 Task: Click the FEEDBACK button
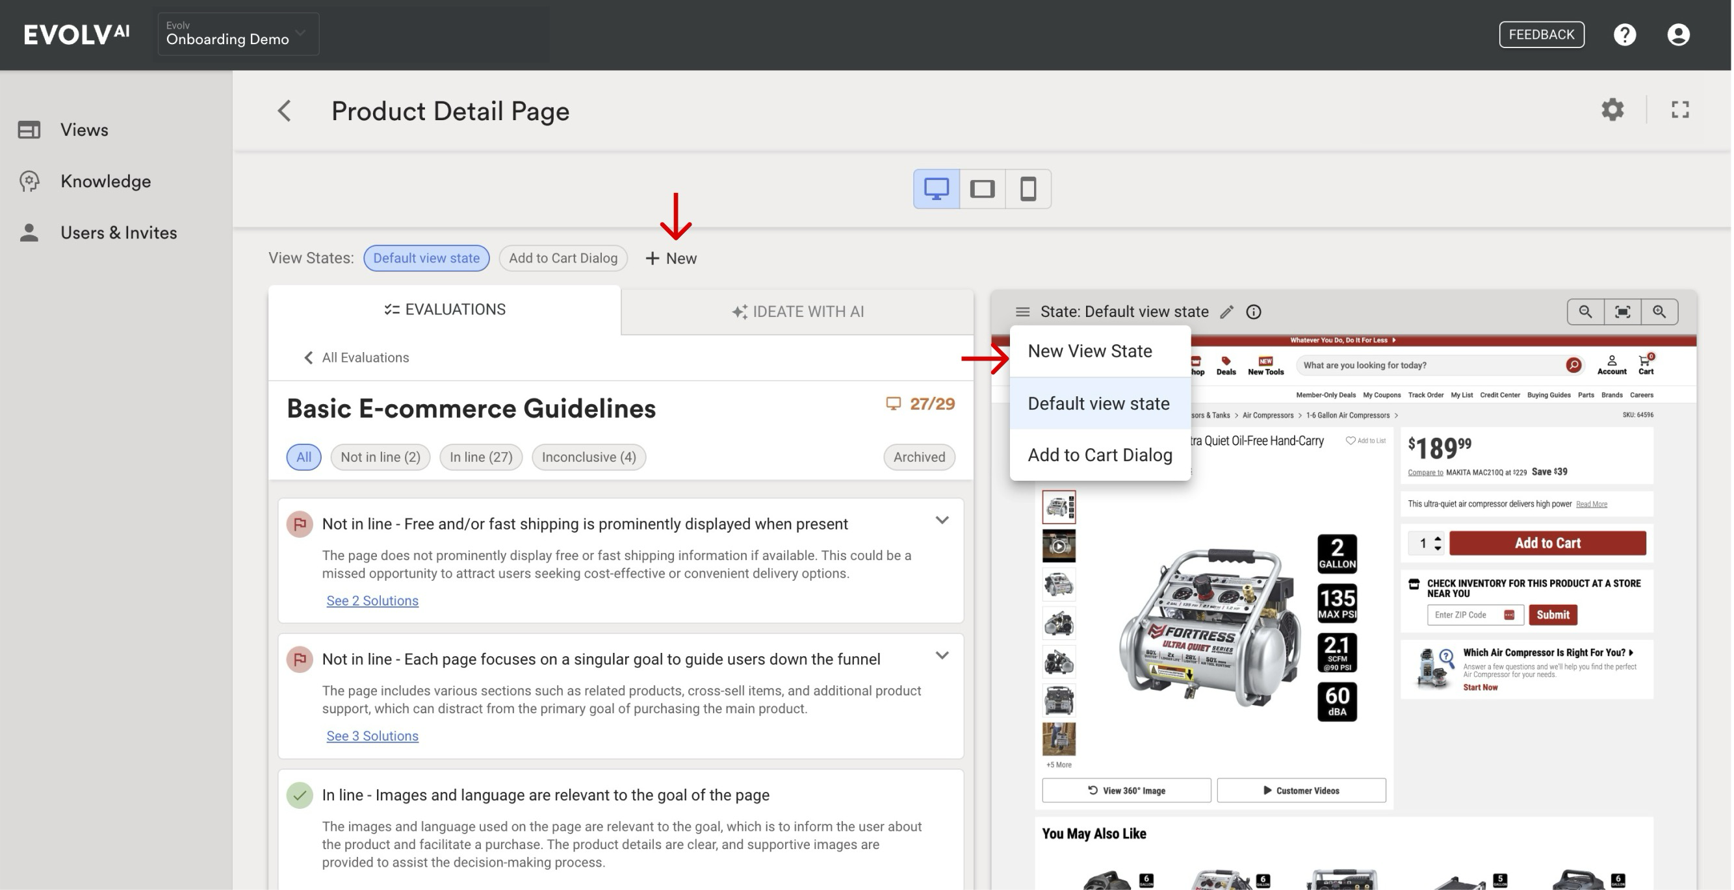pyautogui.click(x=1541, y=34)
